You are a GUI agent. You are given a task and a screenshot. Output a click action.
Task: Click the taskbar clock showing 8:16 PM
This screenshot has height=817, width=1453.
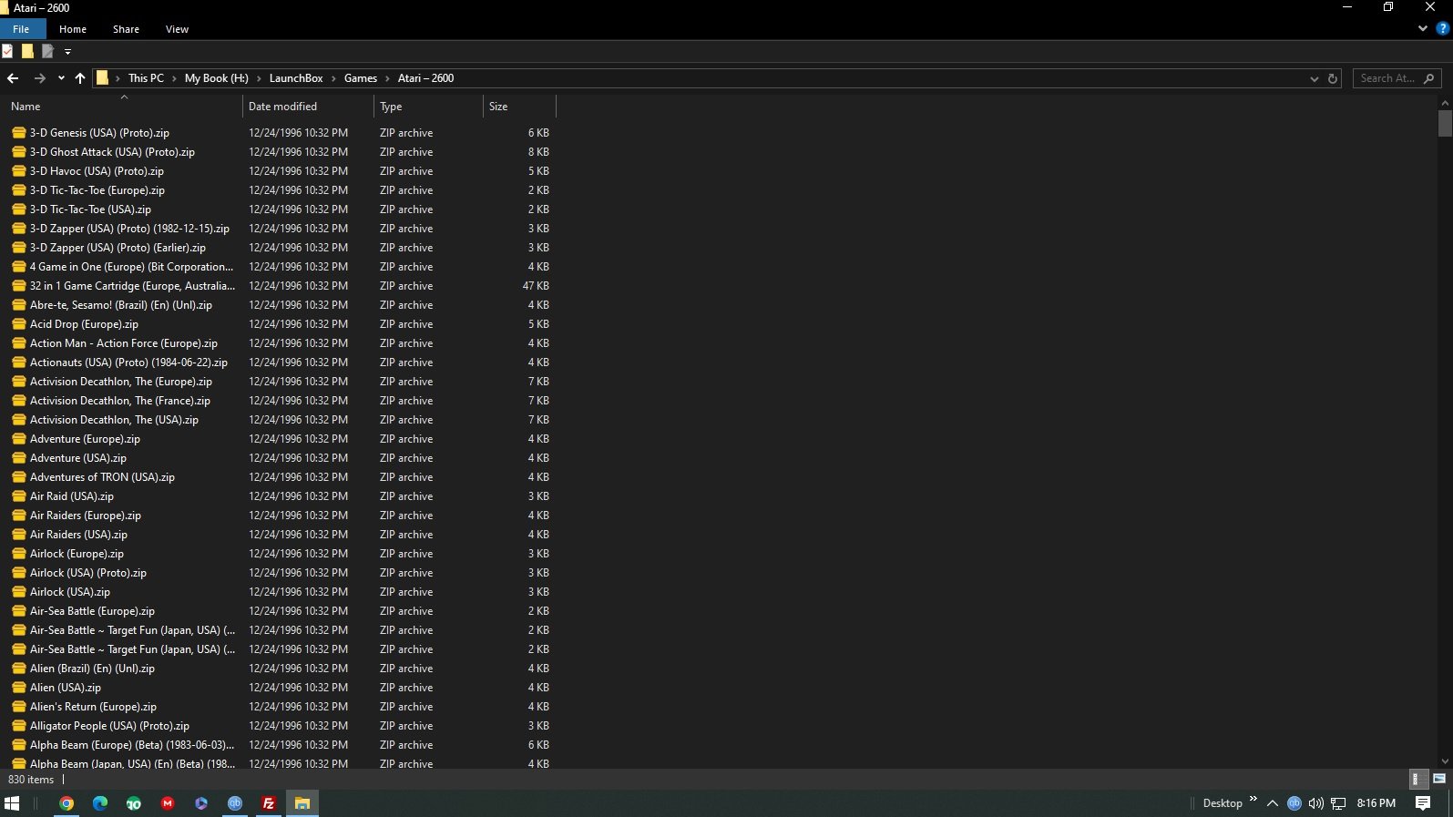1376,803
